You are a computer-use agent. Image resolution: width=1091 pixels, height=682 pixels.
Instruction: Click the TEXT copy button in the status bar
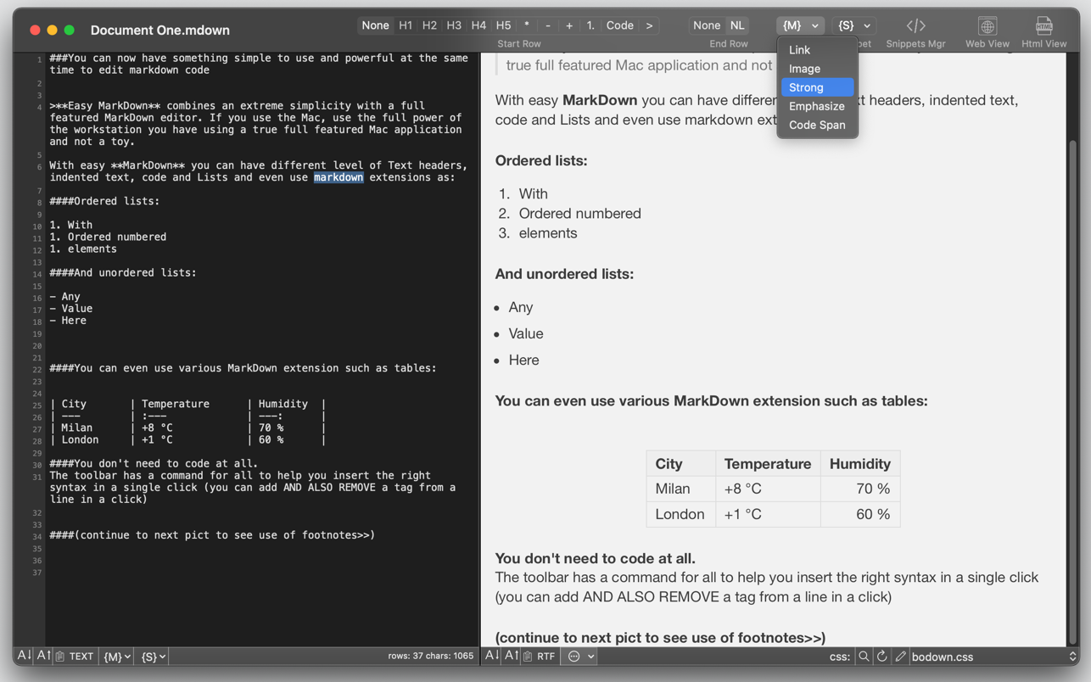click(75, 657)
